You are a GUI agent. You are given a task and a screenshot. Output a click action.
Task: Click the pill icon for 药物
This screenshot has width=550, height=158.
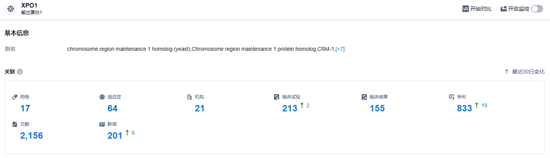click(15, 97)
